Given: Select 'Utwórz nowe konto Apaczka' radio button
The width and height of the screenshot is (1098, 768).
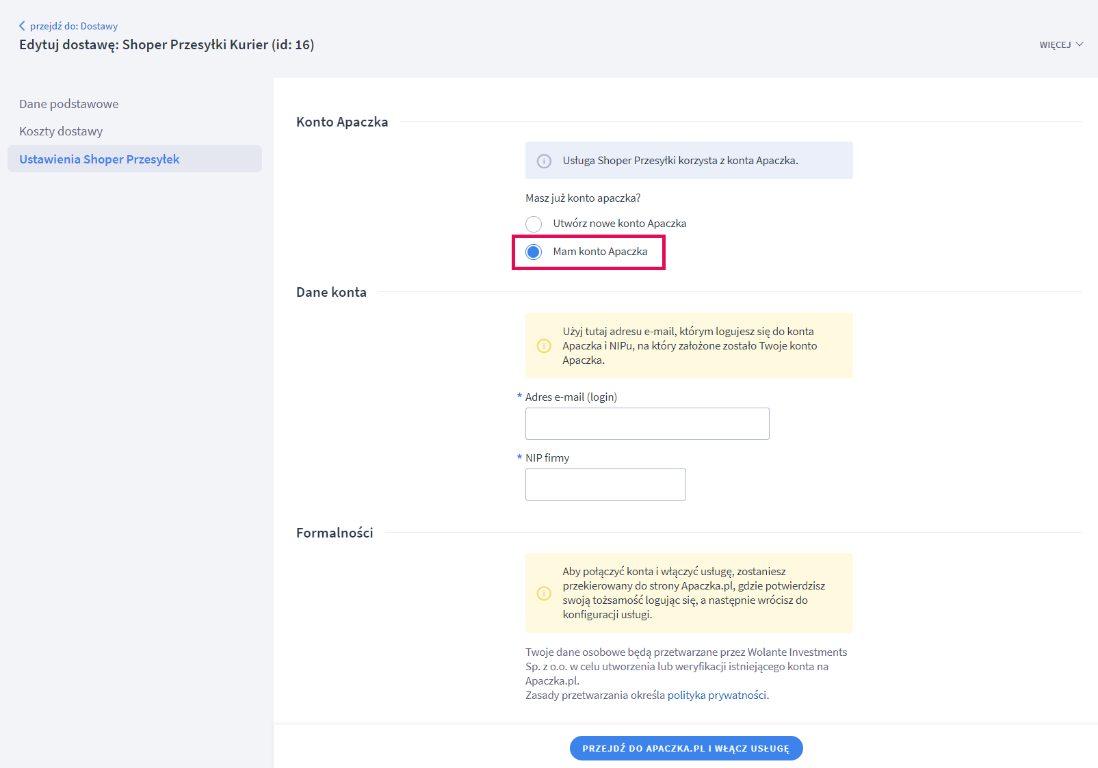Looking at the screenshot, I should 534,224.
